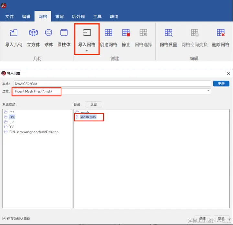Select the E:/ drive label
The width and height of the screenshot is (233, 225).
pyautogui.click(x=11, y=122)
